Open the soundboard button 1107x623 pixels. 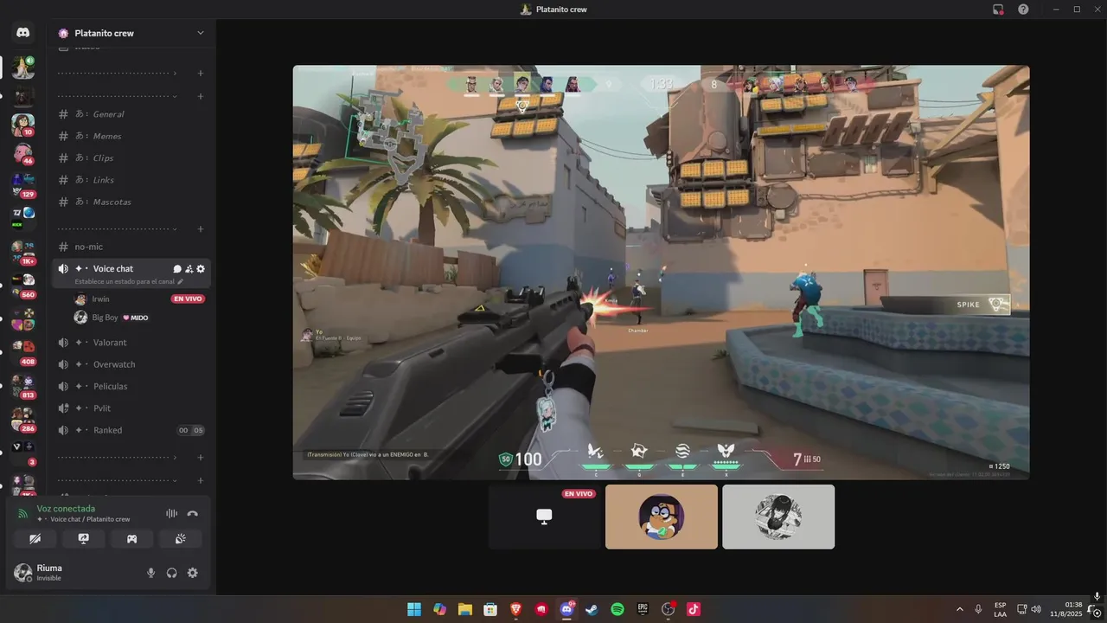click(x=181, y=538)
